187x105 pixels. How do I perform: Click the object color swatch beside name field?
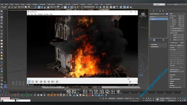[167, 14]
